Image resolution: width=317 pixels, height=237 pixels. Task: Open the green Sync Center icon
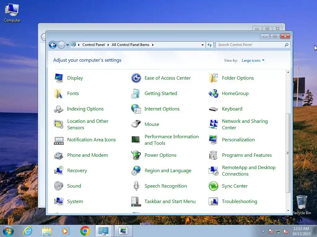(x=214, y=186)
